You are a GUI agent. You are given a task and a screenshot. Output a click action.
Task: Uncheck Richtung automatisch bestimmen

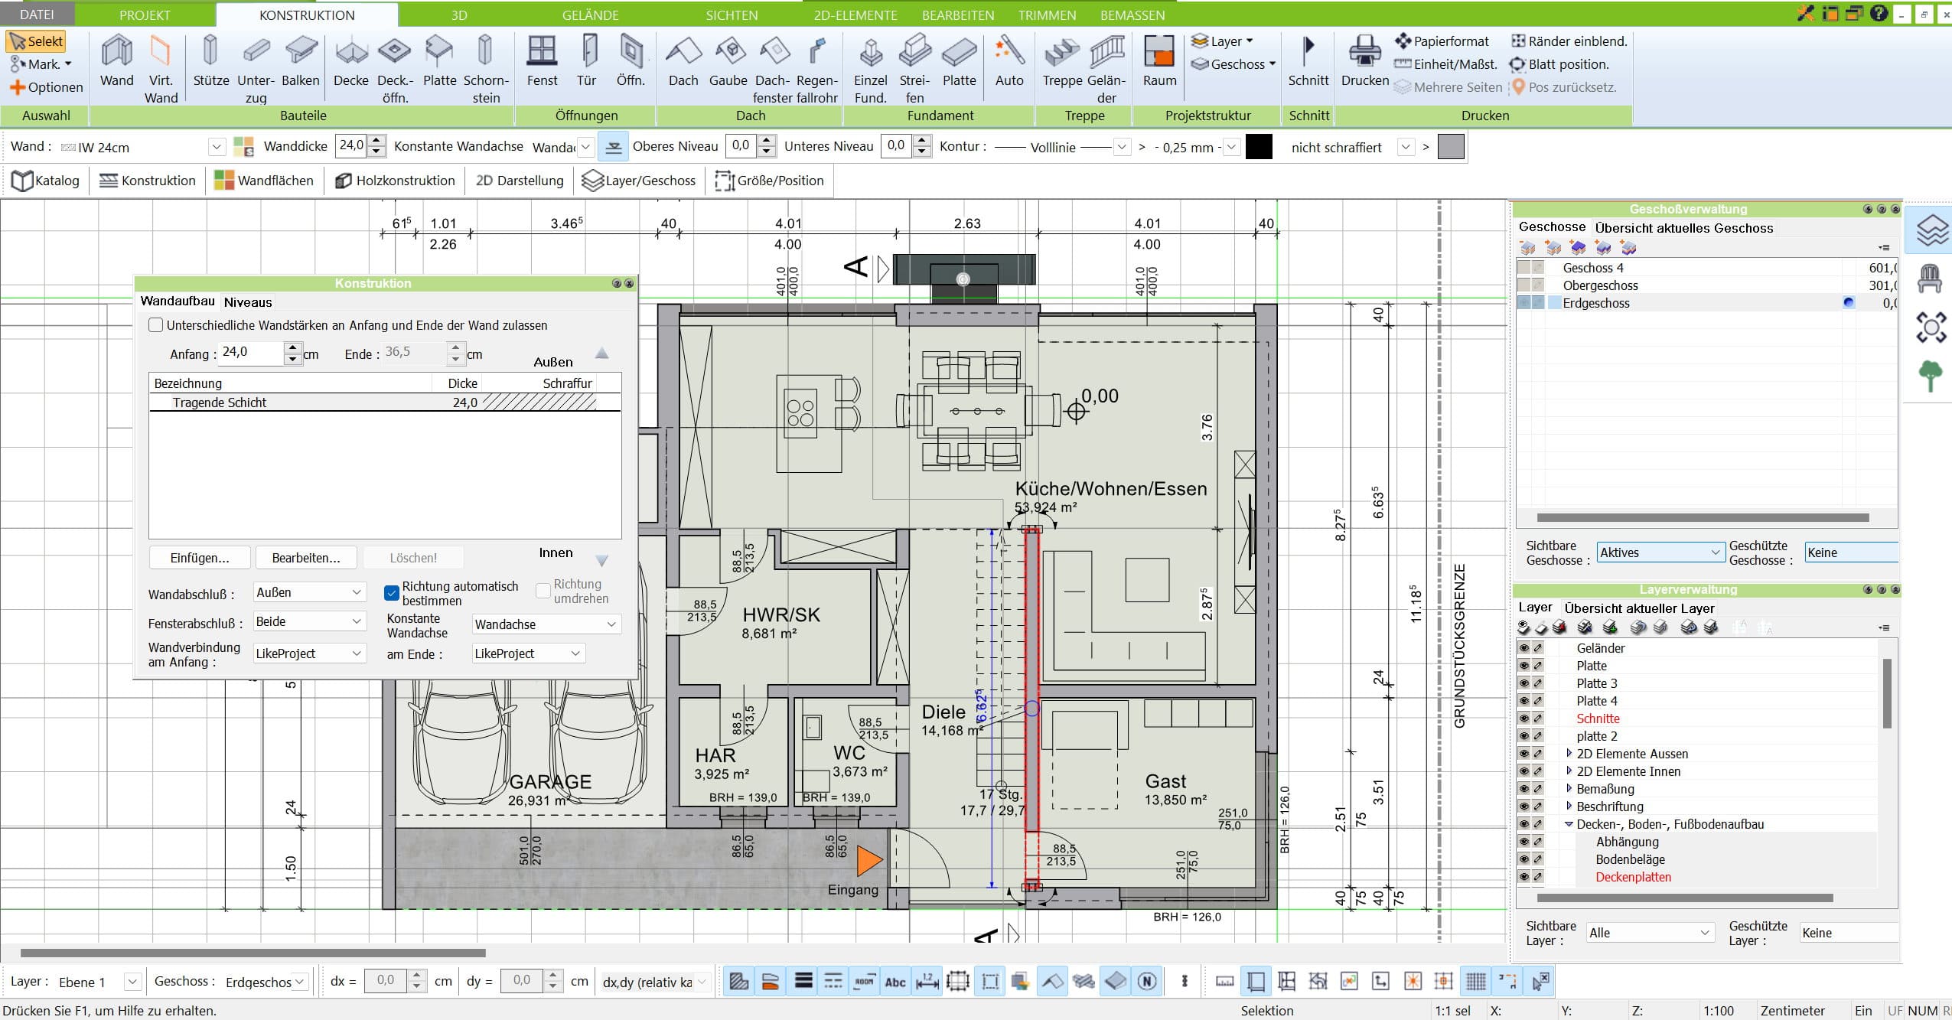tap(392, 593)
